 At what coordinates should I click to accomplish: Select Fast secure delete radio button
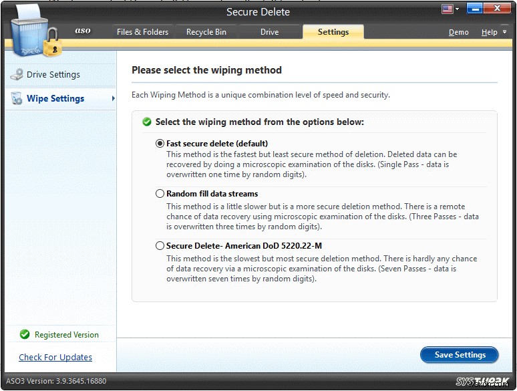tap(160, 144)
